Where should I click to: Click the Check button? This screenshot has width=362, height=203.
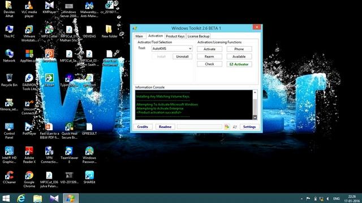209,64
